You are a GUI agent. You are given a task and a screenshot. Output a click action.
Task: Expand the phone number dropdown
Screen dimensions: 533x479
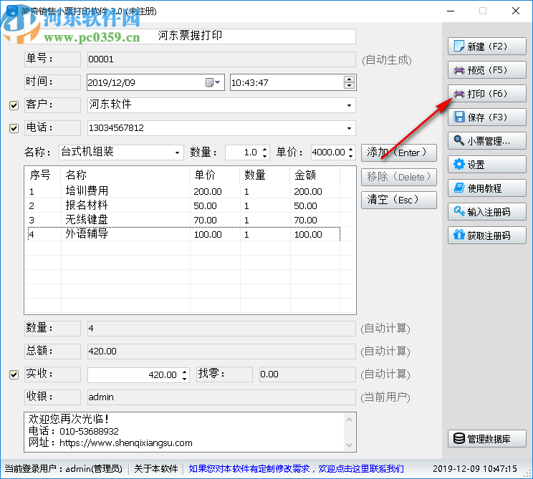tap(349, 128)
